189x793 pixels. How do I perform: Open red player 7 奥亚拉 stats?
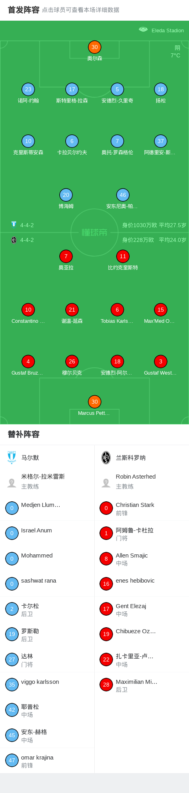(x=66, y=256)
